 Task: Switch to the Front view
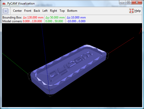[28, 11]
